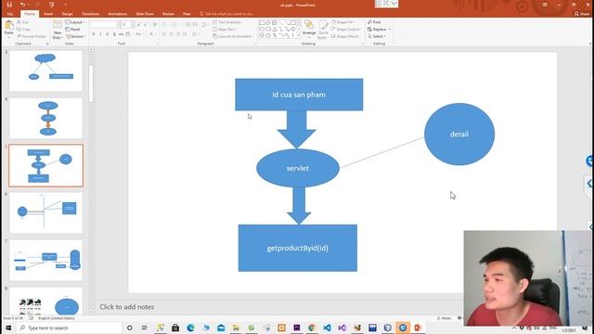Open the File tab
This screenshot has width=594, height=334.
pyautogui.click(x=10, y=14)
